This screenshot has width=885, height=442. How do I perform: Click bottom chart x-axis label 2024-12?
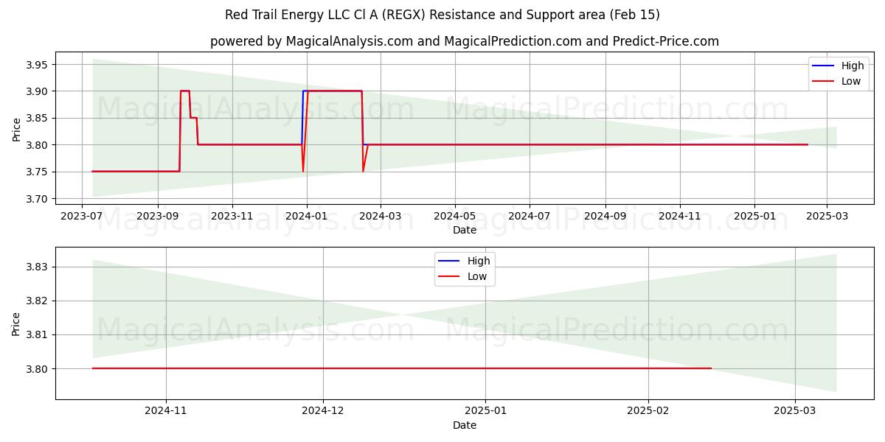[323, 412]
